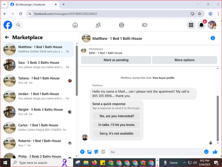Bookmark this page with star icon
Screen dimensions: 222x167
point(199,14)
